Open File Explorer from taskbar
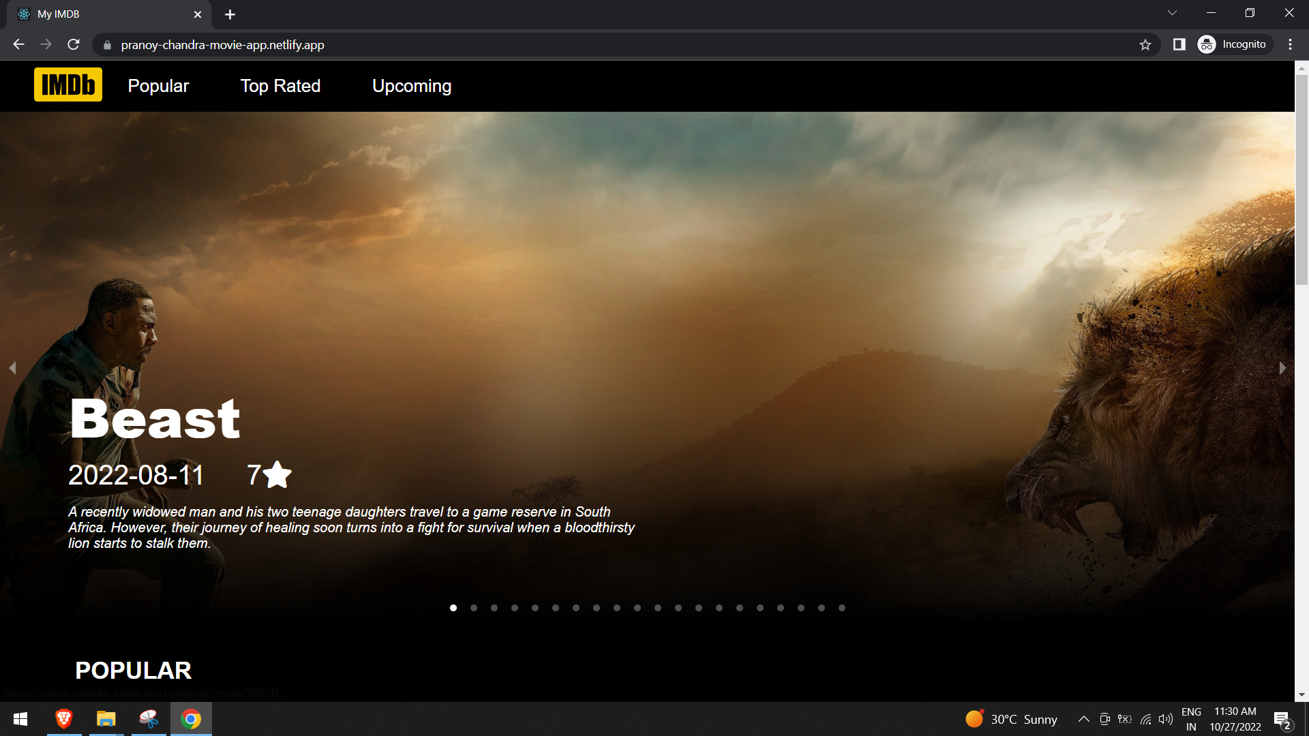Screen dimensions: 1309x736 (x=106, y=719)
